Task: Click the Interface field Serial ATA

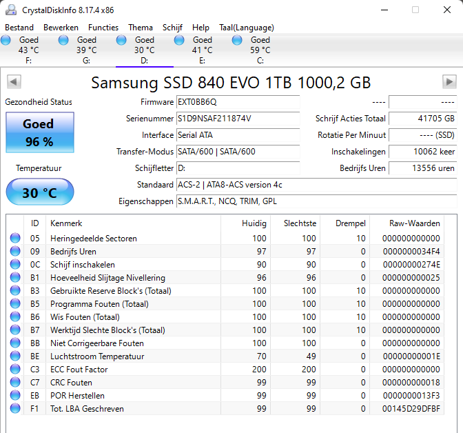Action: [238, 135]
